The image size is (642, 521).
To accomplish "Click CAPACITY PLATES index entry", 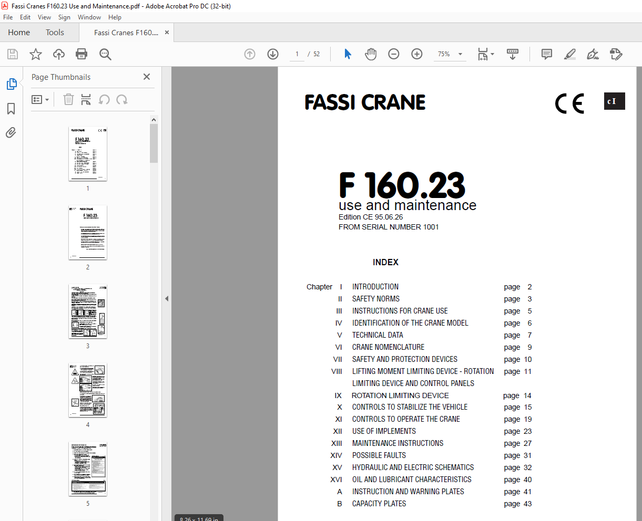I will [x=379, y=504].
